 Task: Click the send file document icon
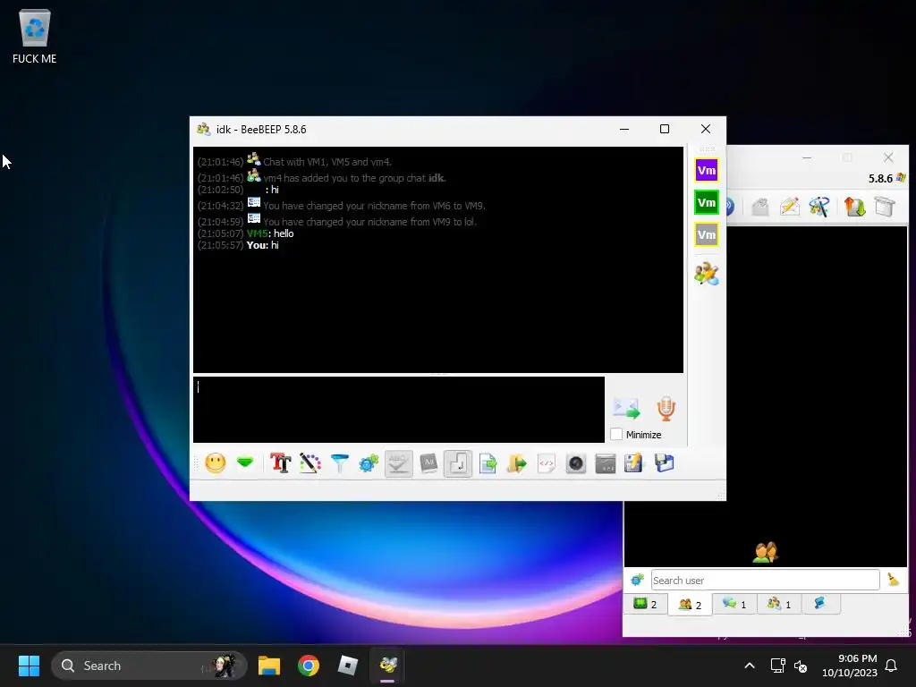click(x=488, y=464)
